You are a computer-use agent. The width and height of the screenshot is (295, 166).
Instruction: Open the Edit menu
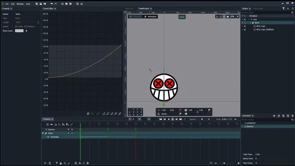12,4
